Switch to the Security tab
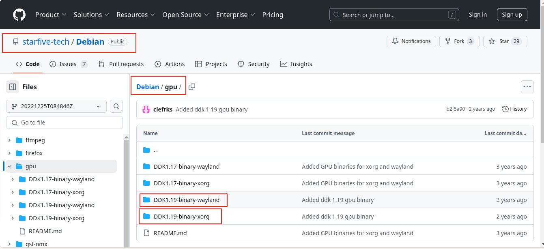This screenshot has width=544, height=249. click(x=254, y=64)
